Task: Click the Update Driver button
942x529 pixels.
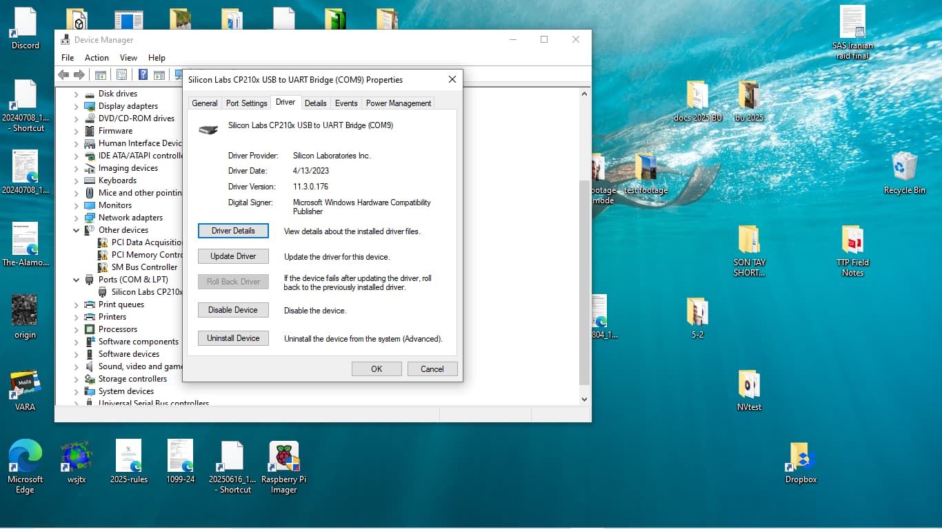Action: [233, 256]
